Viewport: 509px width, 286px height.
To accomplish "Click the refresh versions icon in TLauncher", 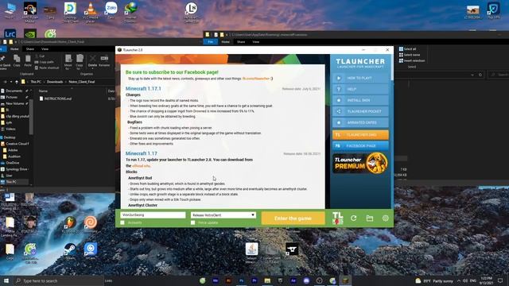I will tap(353, 218).
